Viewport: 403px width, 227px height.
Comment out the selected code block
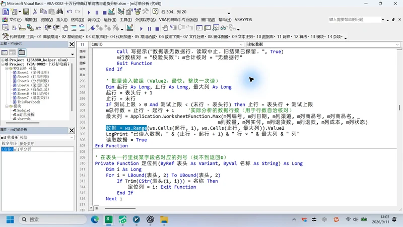point(74,28)
